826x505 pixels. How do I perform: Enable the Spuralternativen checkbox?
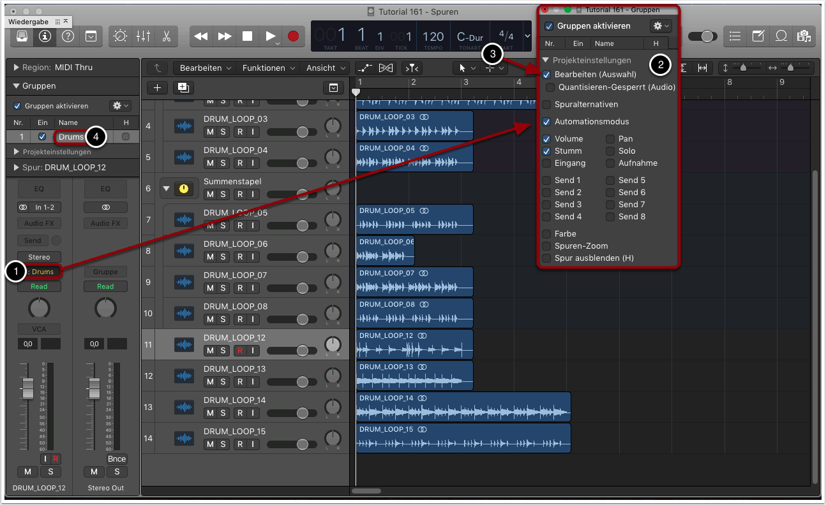coord(546,105)
